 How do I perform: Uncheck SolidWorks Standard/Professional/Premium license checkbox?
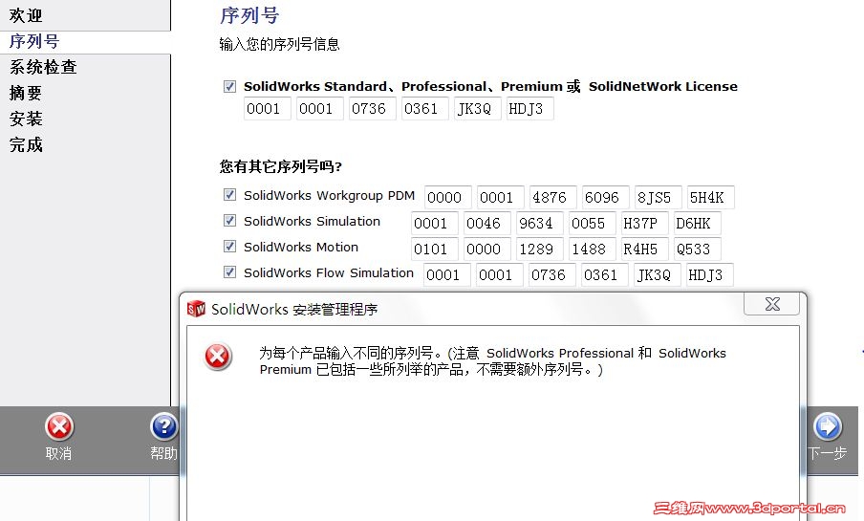point(229,87)
